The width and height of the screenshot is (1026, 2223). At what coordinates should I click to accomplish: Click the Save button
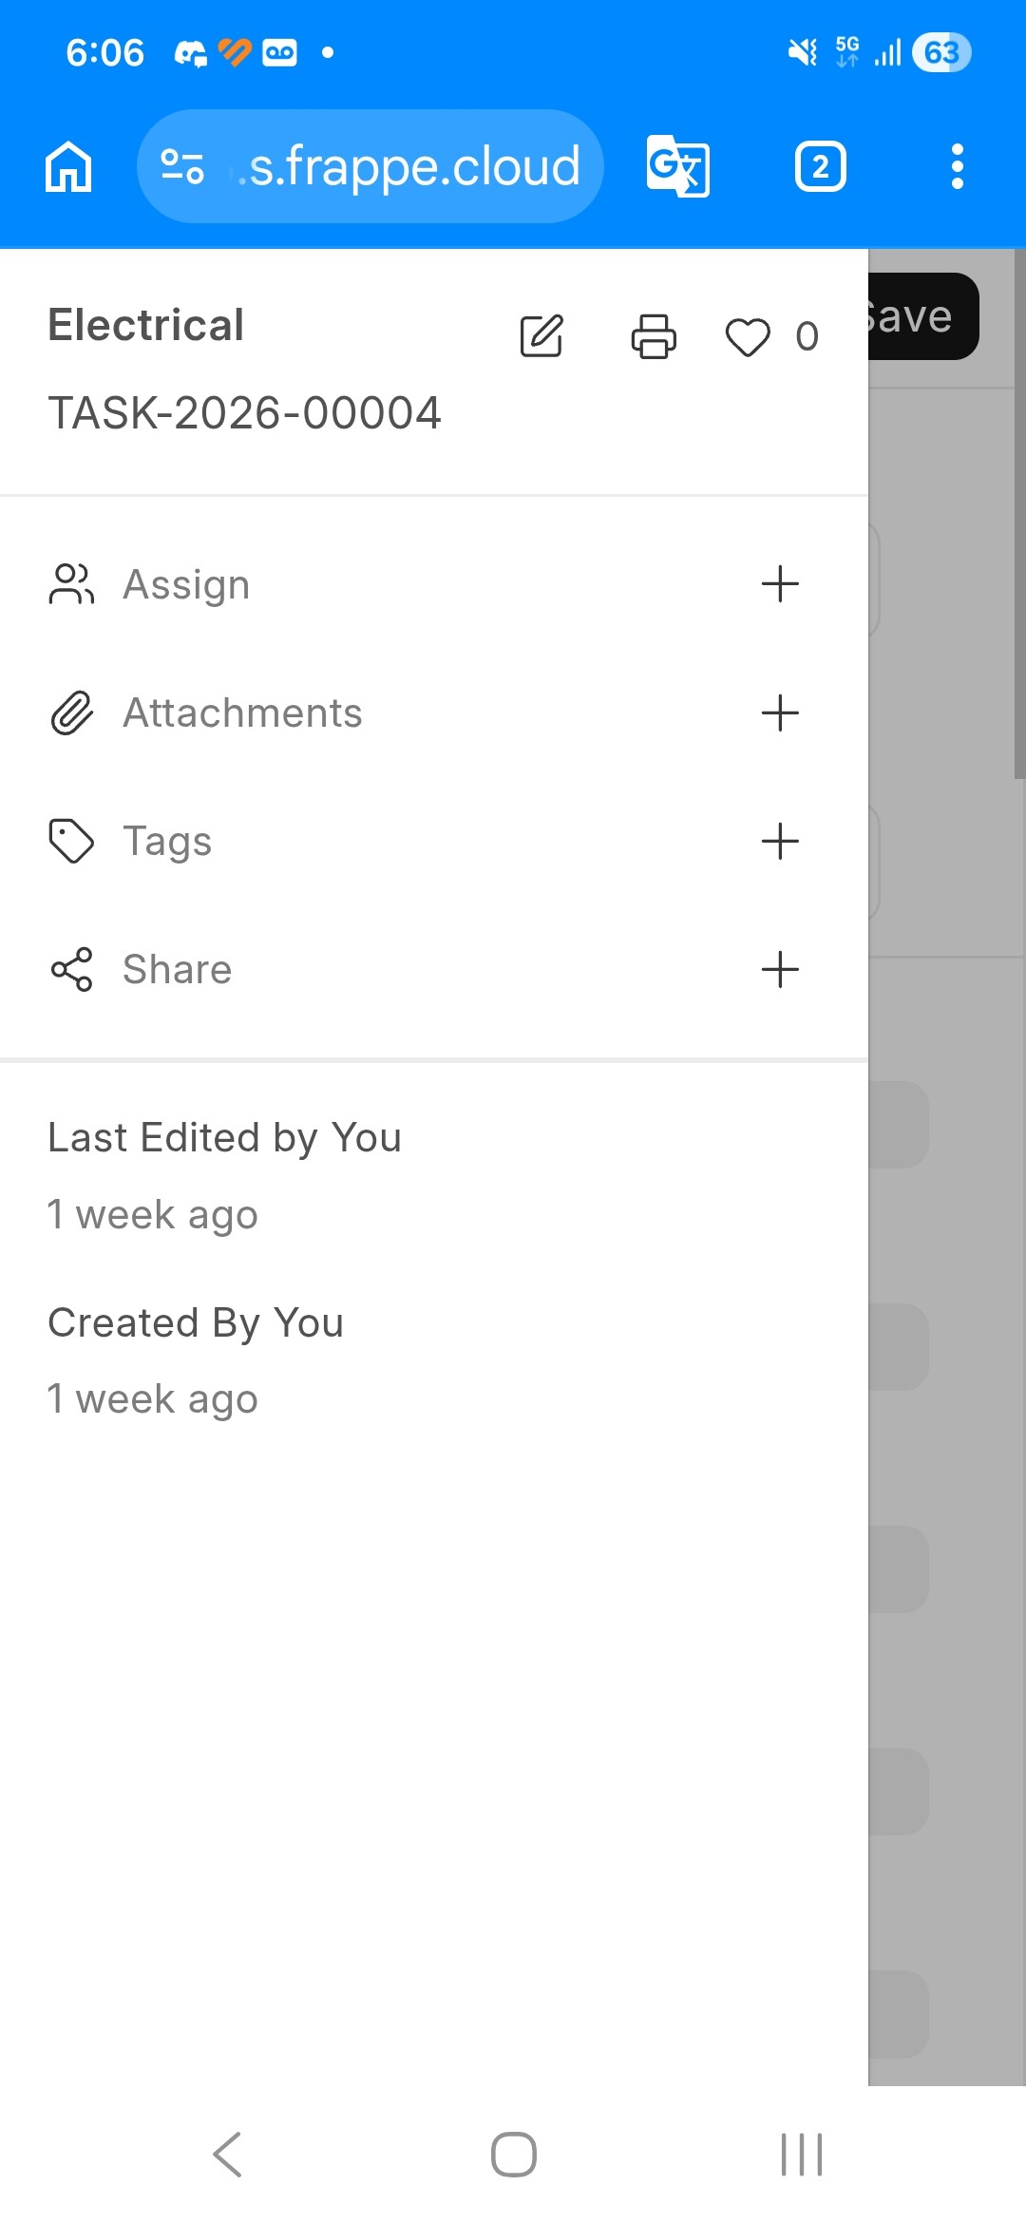click(921, 316)
